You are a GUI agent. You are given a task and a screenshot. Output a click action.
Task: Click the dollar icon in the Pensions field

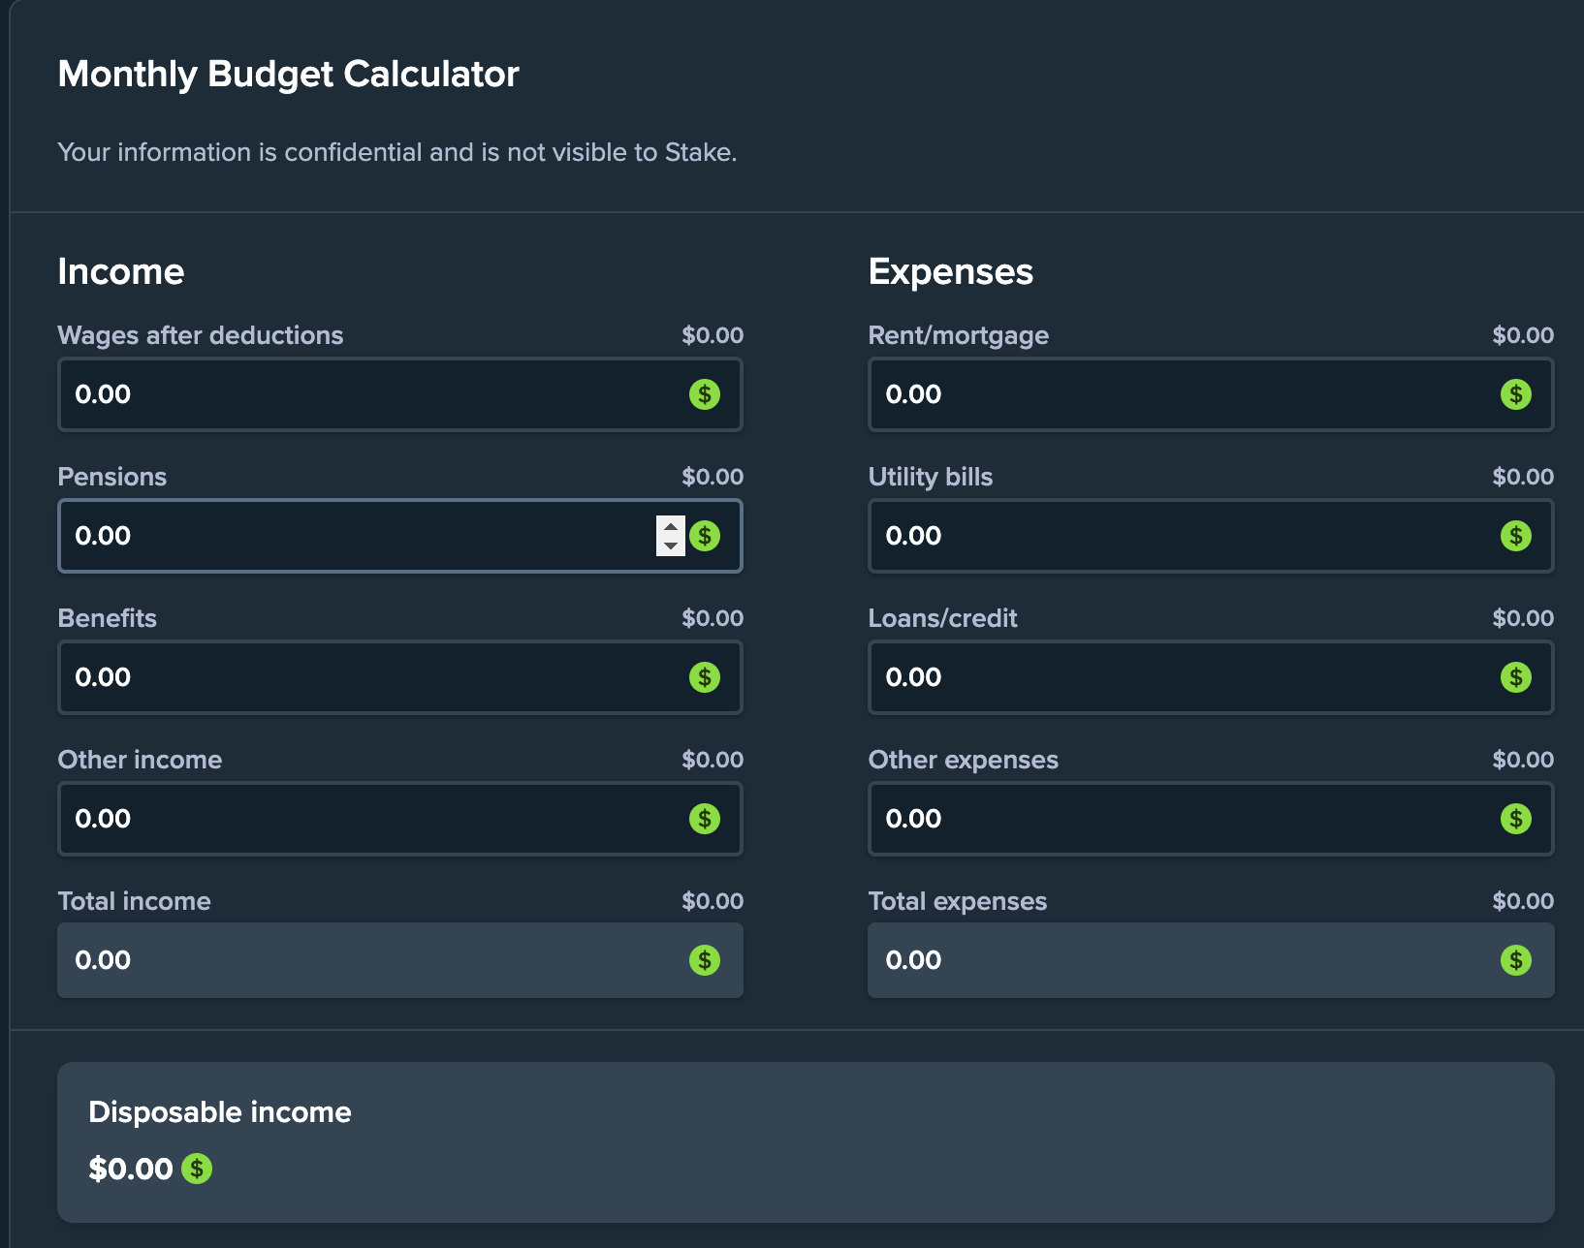point(707,536)
